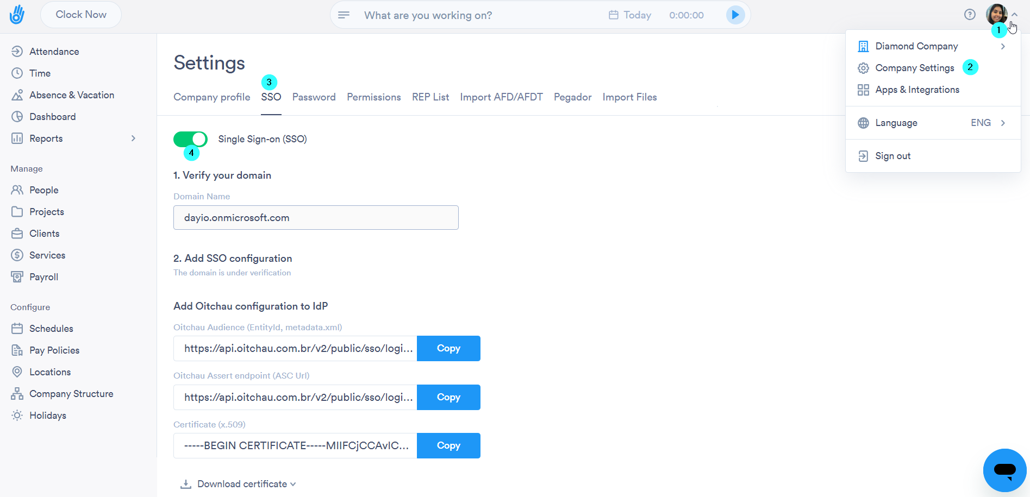The height and width of the screenshot is (497, 1030).
Task: Expand the Language ENG submenu
Action: (x=1003, y=123)
